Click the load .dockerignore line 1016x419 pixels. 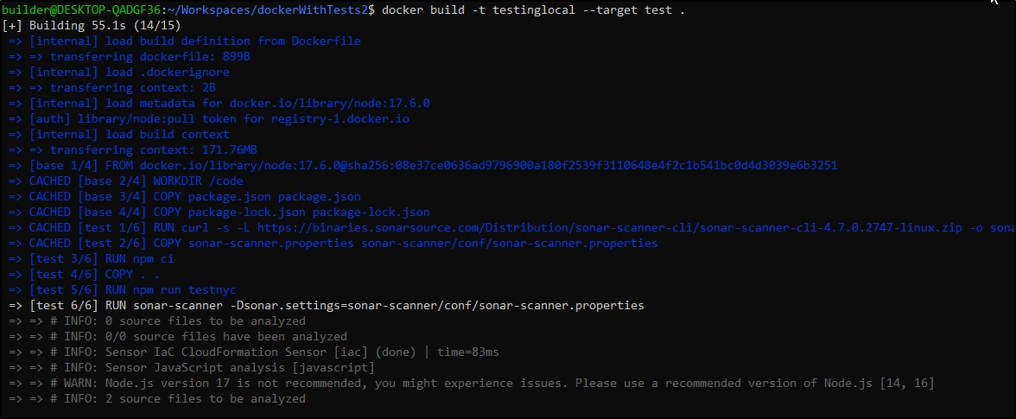(x=119, y=73)
